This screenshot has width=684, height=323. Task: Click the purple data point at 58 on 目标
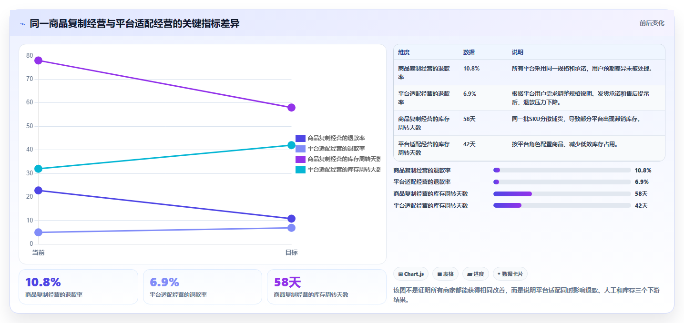point(291,108)
